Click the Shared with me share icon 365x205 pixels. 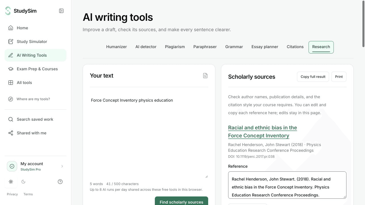tap(11, 133)
